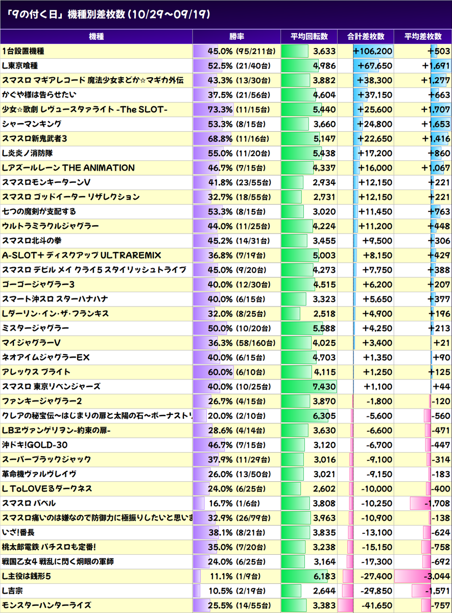Select average spins value 6,305
452x613 pixels.
(309, 415)
